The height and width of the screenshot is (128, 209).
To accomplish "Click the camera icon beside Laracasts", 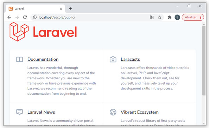I will pos(113,59).
